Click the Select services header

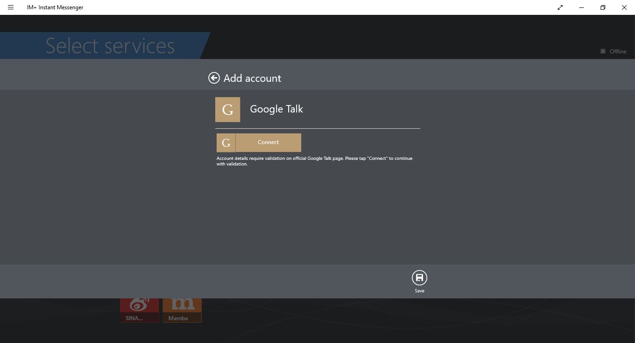110,46
